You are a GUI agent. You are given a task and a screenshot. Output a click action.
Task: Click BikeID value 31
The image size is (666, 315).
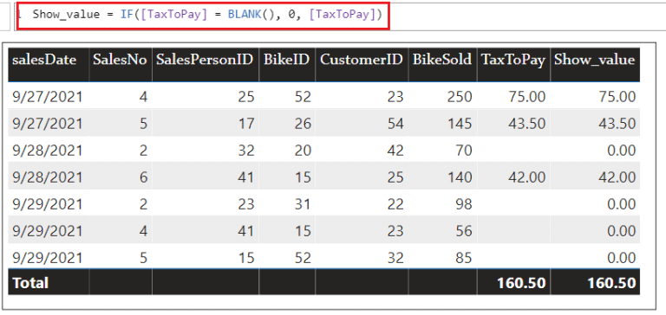pos(303,204)
